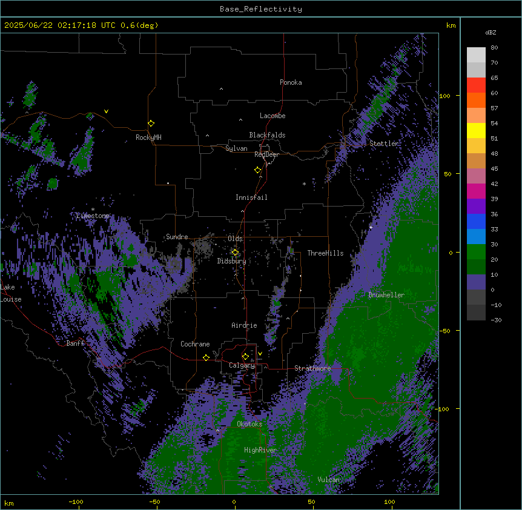
Task: Select the HighRiver label
Action: point(260,450)
